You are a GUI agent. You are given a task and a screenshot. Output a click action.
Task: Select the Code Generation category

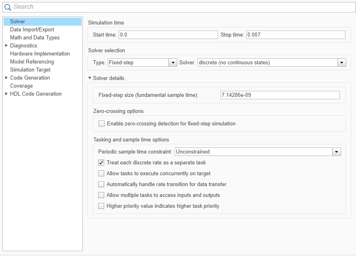30,78
